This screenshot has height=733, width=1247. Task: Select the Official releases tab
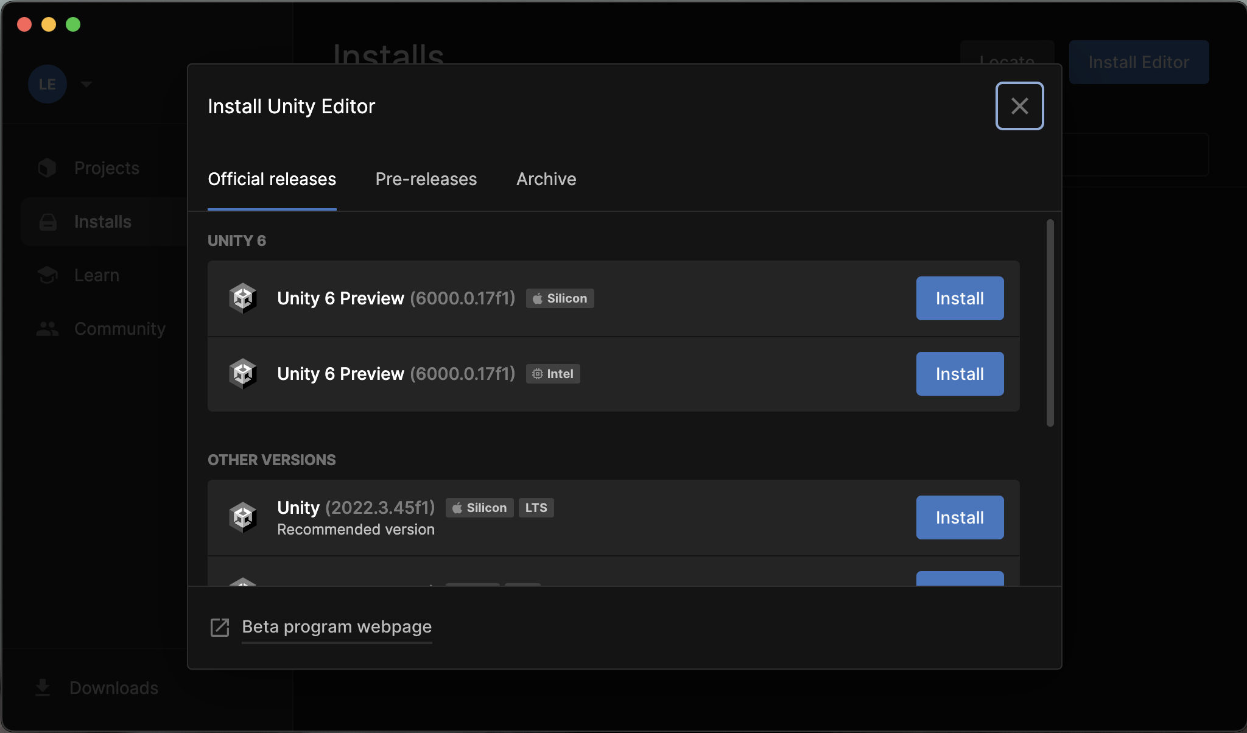272,179
